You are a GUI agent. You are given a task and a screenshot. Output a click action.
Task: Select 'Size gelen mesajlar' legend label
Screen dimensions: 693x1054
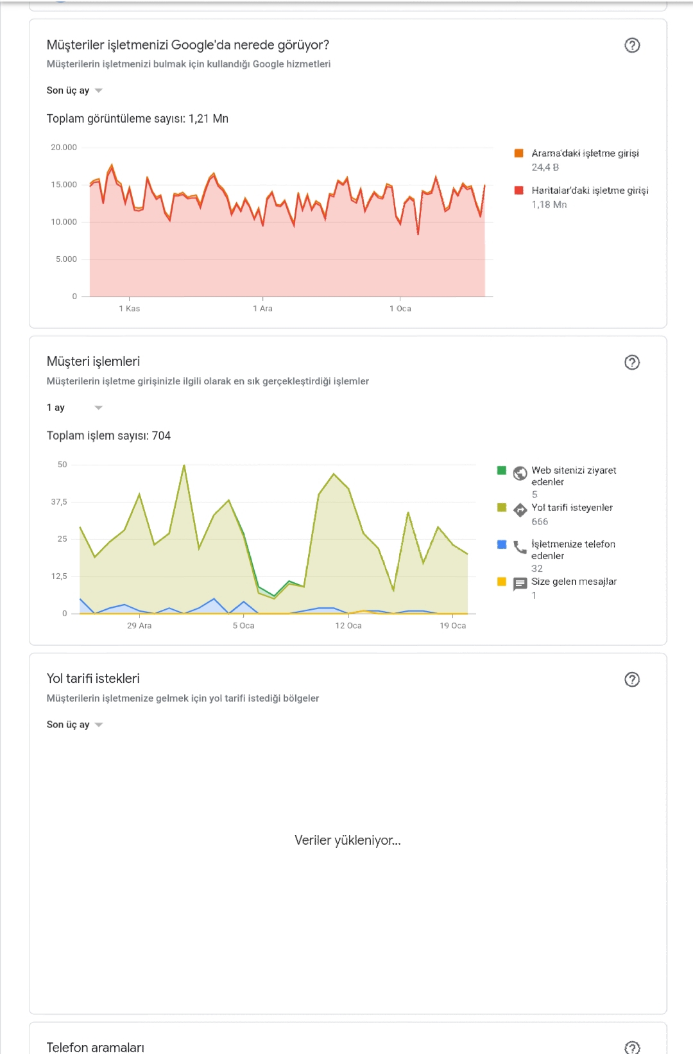[574, 582]
